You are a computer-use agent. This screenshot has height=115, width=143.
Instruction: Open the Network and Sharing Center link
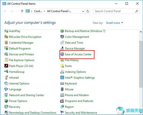pos(27,95)
